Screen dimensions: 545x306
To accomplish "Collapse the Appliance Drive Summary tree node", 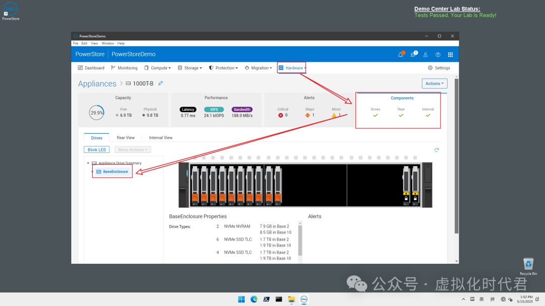I will (88, 163).
